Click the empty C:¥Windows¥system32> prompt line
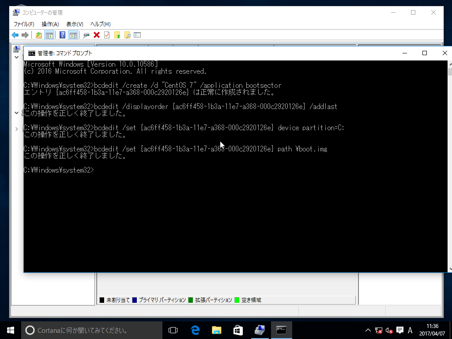 (x=59, y=170)
